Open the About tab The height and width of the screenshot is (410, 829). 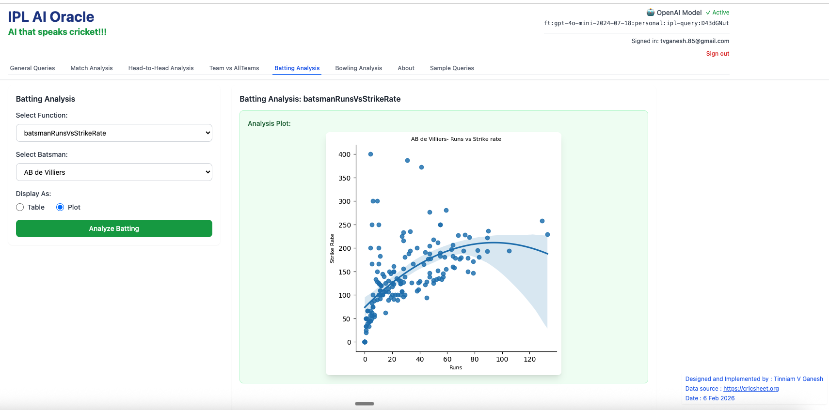pyautogui.click(x=406, y=68)
